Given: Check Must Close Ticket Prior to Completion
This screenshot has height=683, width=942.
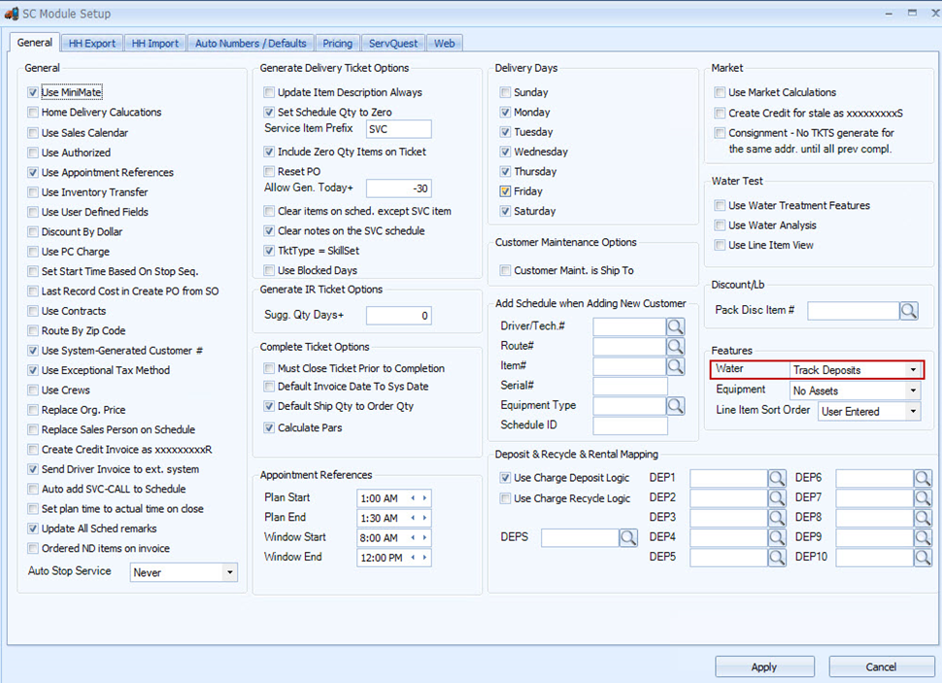Looking at the screenshot, I should pos(269,368).
